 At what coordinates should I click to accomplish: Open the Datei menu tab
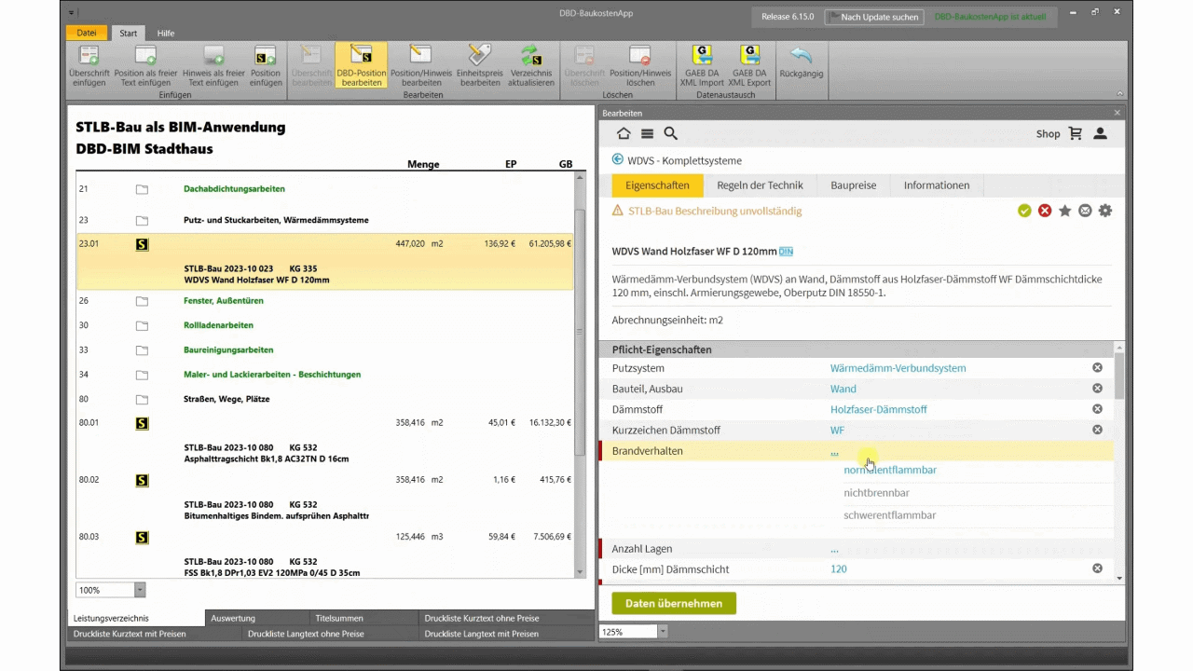pos(87,33)
